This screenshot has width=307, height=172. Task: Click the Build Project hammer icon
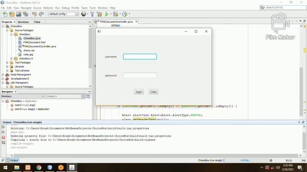(92, 14)
